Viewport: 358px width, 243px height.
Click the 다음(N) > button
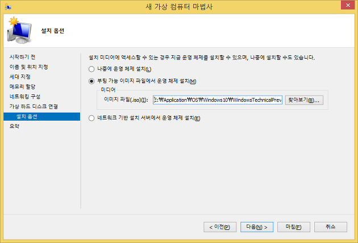click(x=257, y=227)
